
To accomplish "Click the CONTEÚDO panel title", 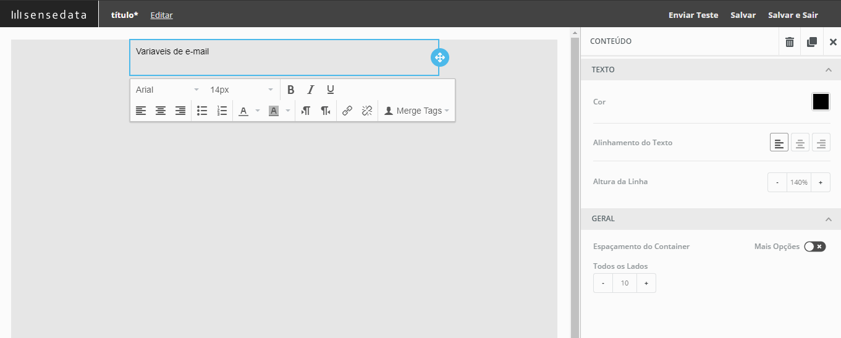I will click(611, 41).
